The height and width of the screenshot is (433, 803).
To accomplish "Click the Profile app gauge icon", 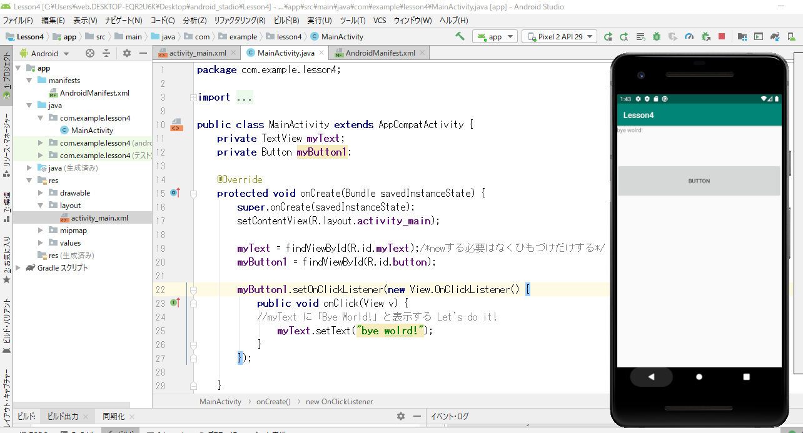I will tap(689, 36).
